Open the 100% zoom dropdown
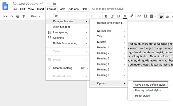Image resolution: width=173 pixels, height=106 pixels. (x=36, y=16)
